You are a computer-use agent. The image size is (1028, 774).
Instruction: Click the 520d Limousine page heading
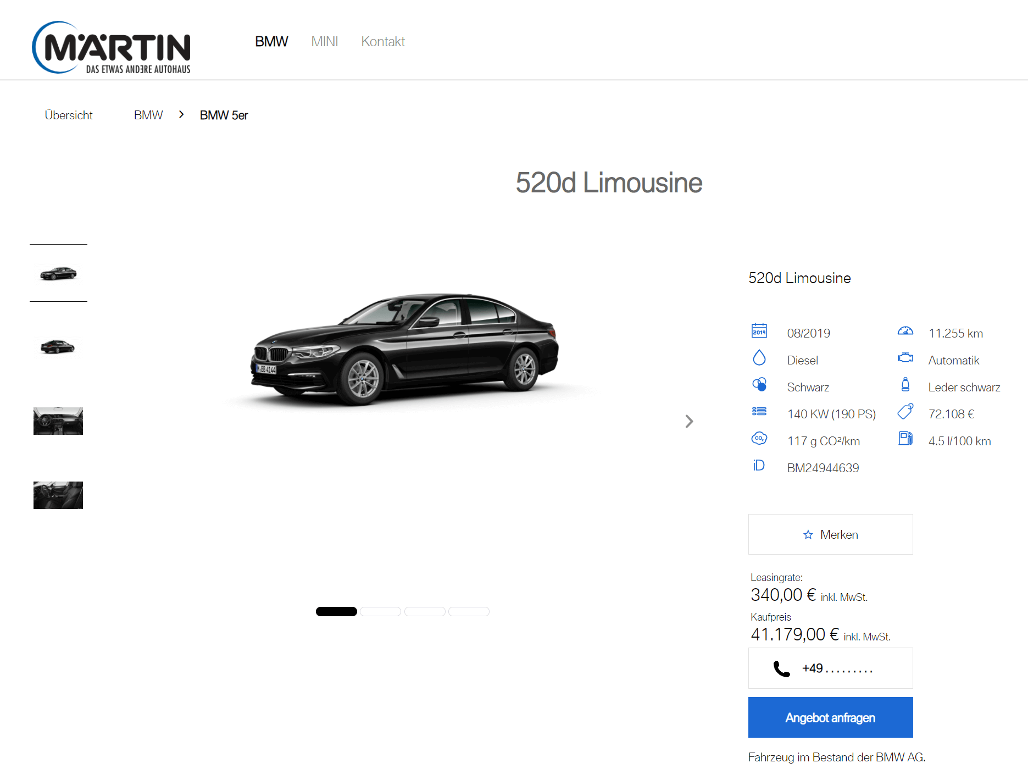[x=609, y=183]
